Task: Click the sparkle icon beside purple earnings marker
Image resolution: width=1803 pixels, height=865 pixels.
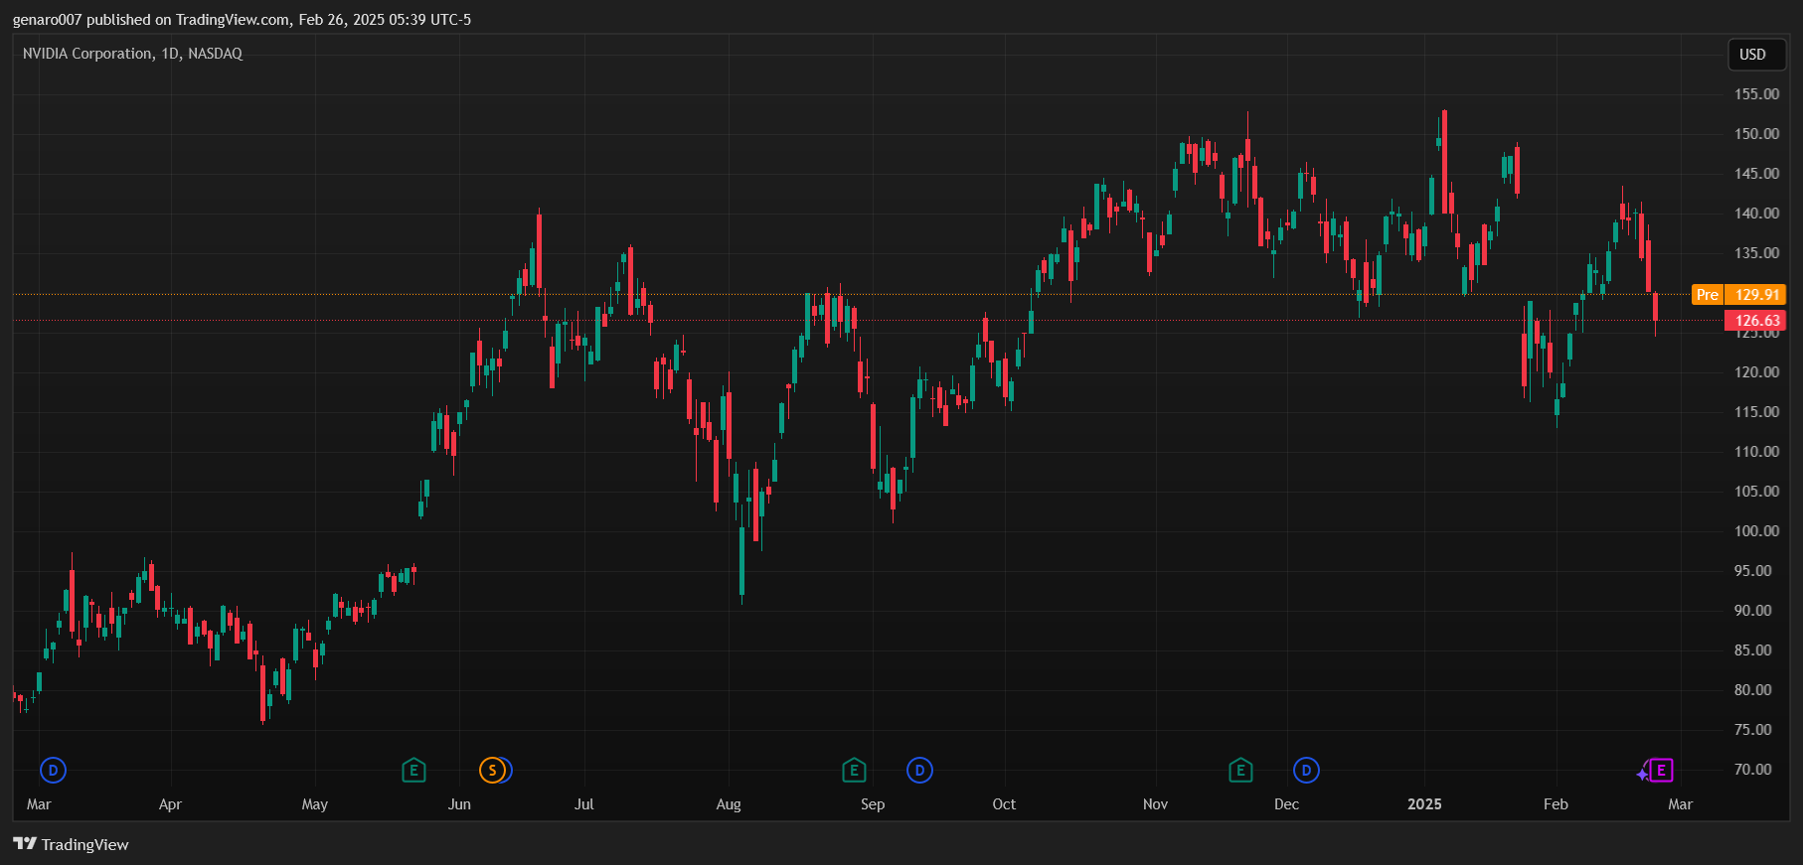Action: (1642, 774)
